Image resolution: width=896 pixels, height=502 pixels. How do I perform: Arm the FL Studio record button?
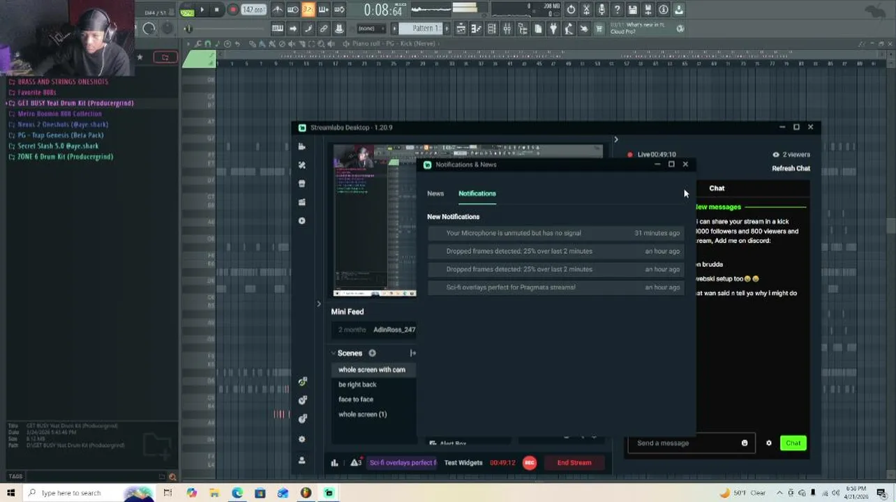[x=232, y=10]
